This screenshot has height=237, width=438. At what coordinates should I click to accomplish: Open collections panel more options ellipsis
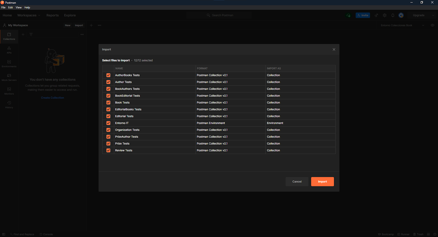[82, 34]
